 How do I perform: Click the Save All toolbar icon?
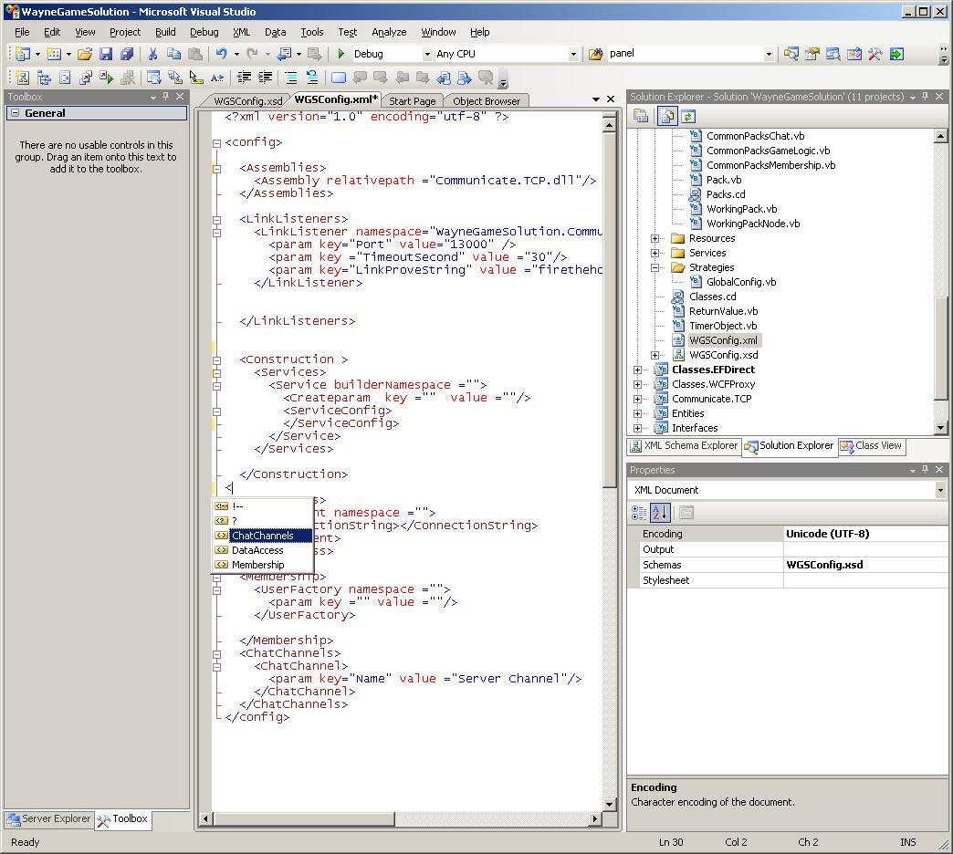pos(126,54)
